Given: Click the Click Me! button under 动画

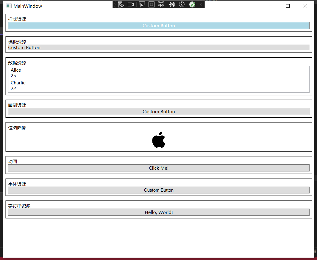Looking at the screenshot, I should [x=159, y=168].
